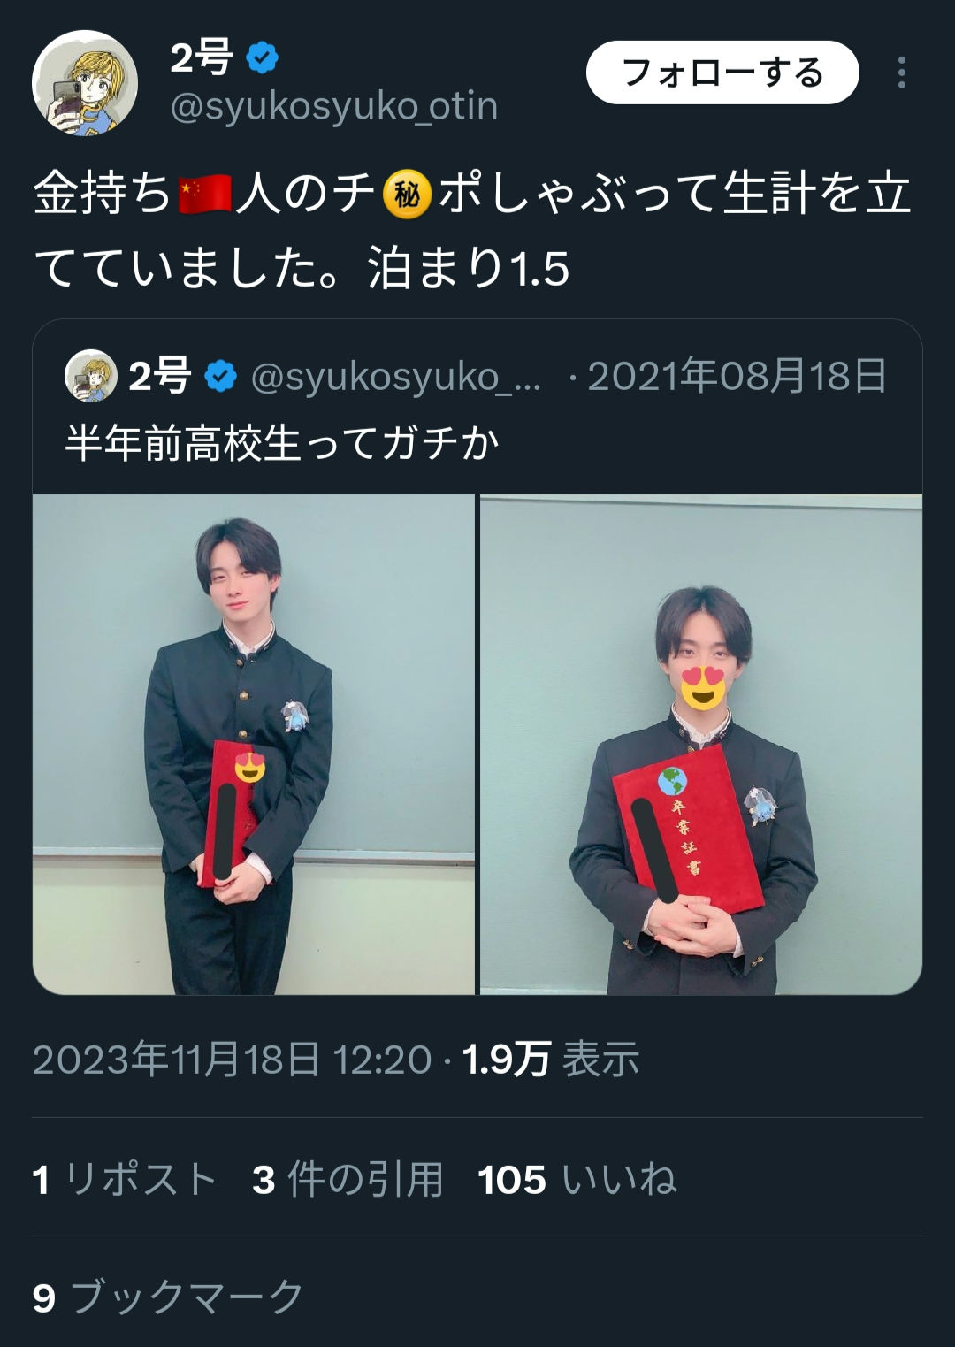Tap the small avatar in quoted tweet
The image size is (955, 1347).
coord(91,376)
